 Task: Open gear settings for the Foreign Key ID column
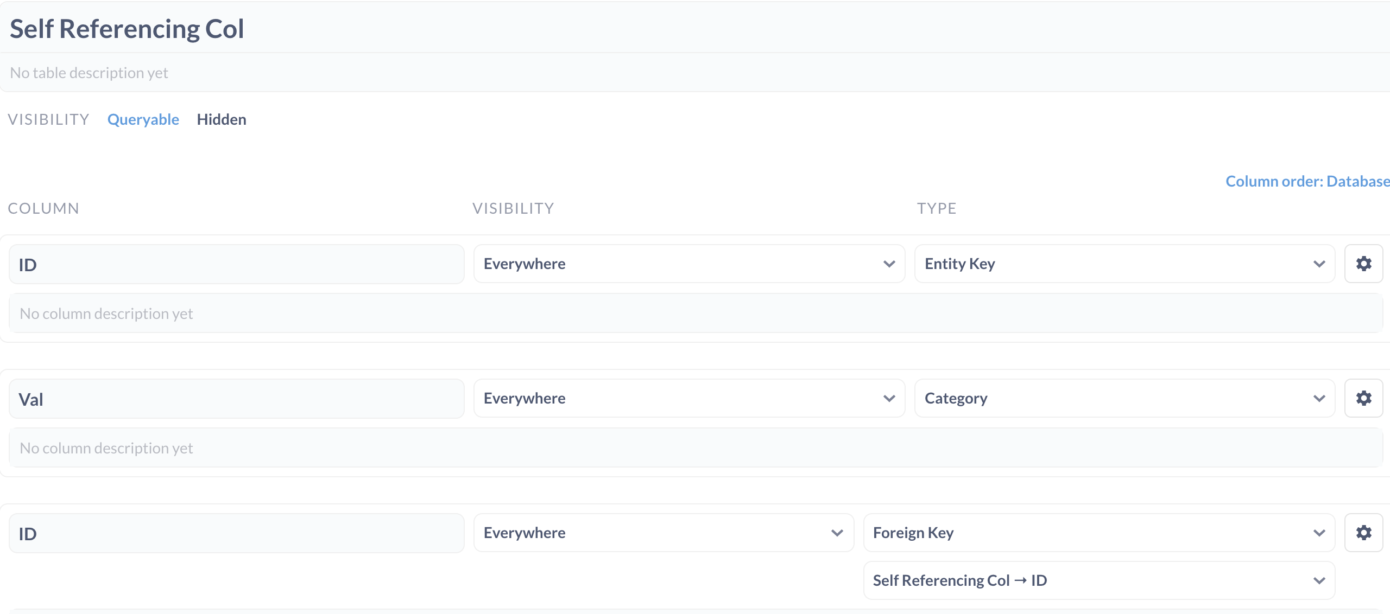coord(1364,532)
